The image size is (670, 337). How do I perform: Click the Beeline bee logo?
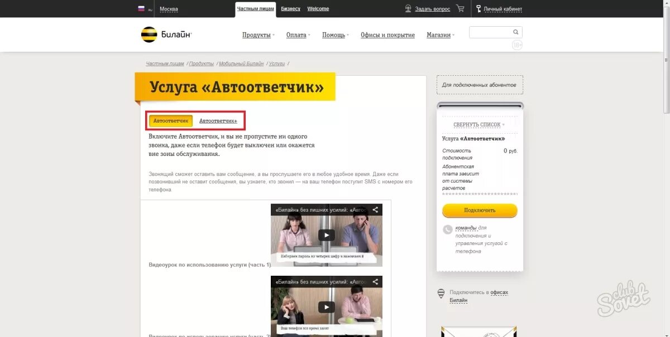tap(149, 35)
